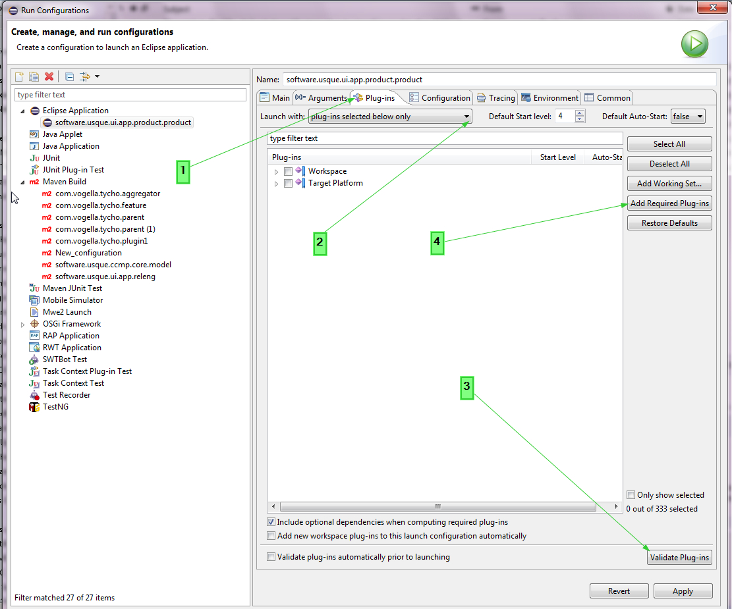The width and height of the screenshot is (732, 609).
Task: Open the Environment tab
Action: coord(549,97)
